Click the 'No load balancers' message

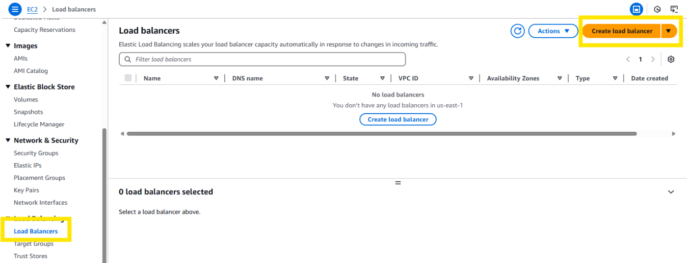point(398,95)
